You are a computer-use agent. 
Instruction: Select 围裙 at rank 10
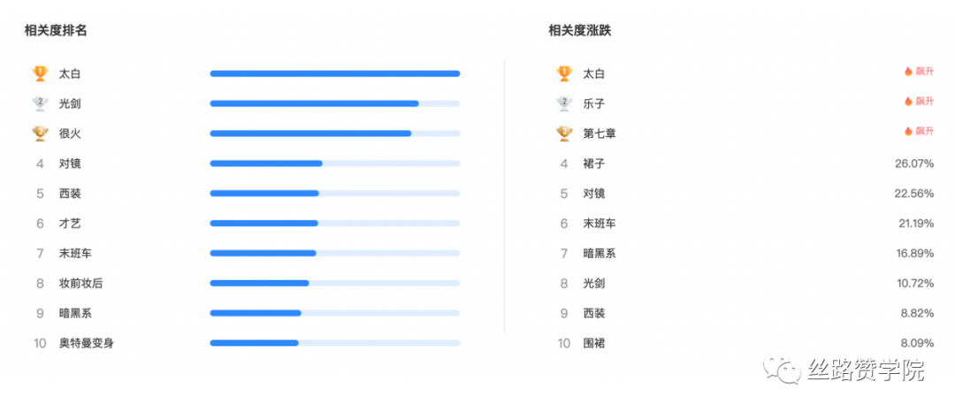coord(594,343)
